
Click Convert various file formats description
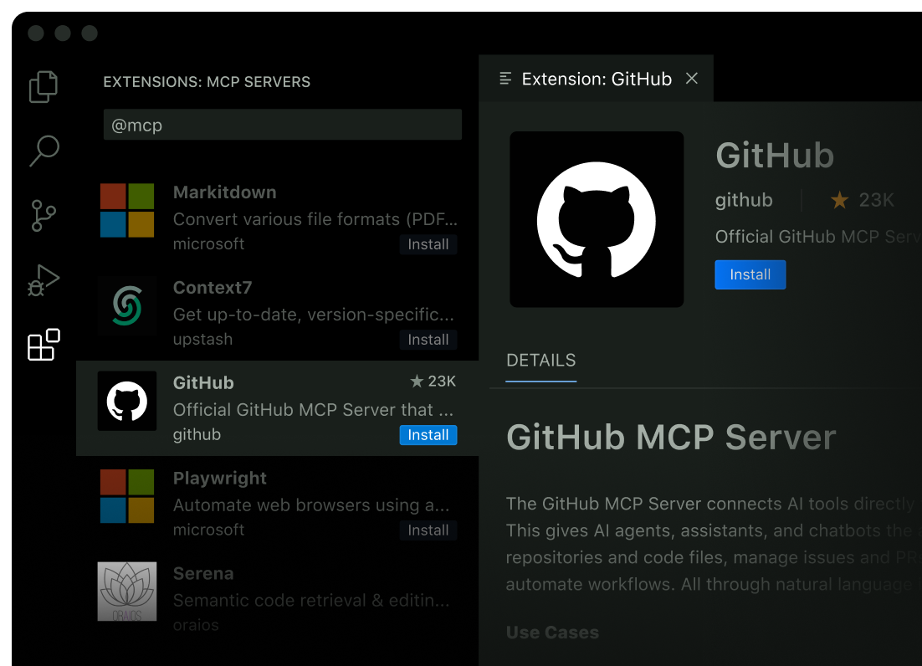315,219
